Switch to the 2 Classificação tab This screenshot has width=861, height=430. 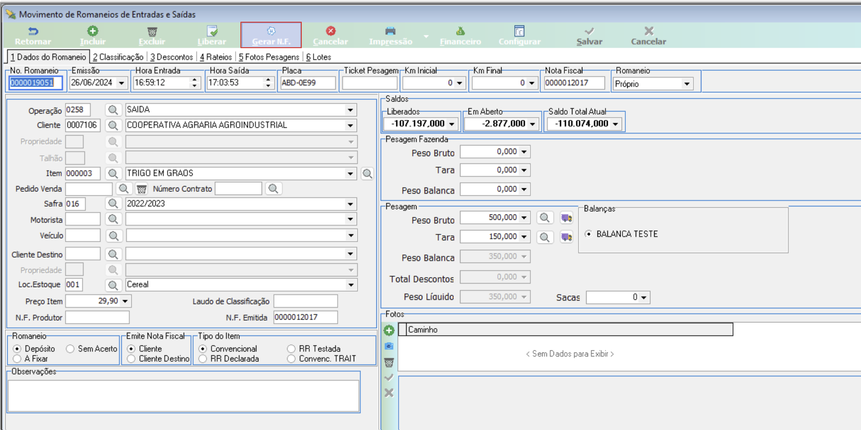118,57
